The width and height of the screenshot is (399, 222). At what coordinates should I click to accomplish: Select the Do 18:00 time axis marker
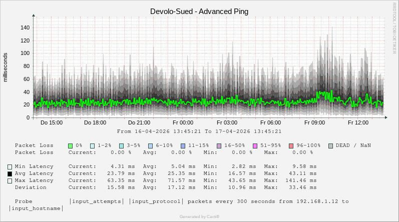click(x=95, y=122)
